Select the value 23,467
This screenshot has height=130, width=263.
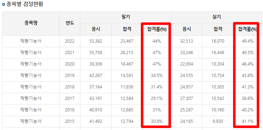pos(127,41)
